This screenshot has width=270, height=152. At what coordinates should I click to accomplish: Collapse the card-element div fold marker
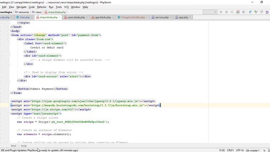coord(9,56)
